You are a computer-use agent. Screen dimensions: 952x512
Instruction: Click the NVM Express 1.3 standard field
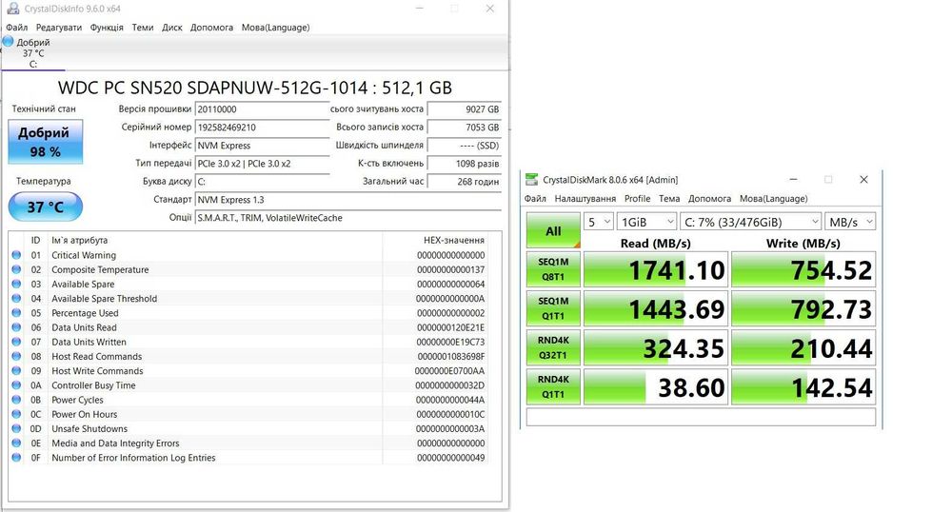[348, 200]
